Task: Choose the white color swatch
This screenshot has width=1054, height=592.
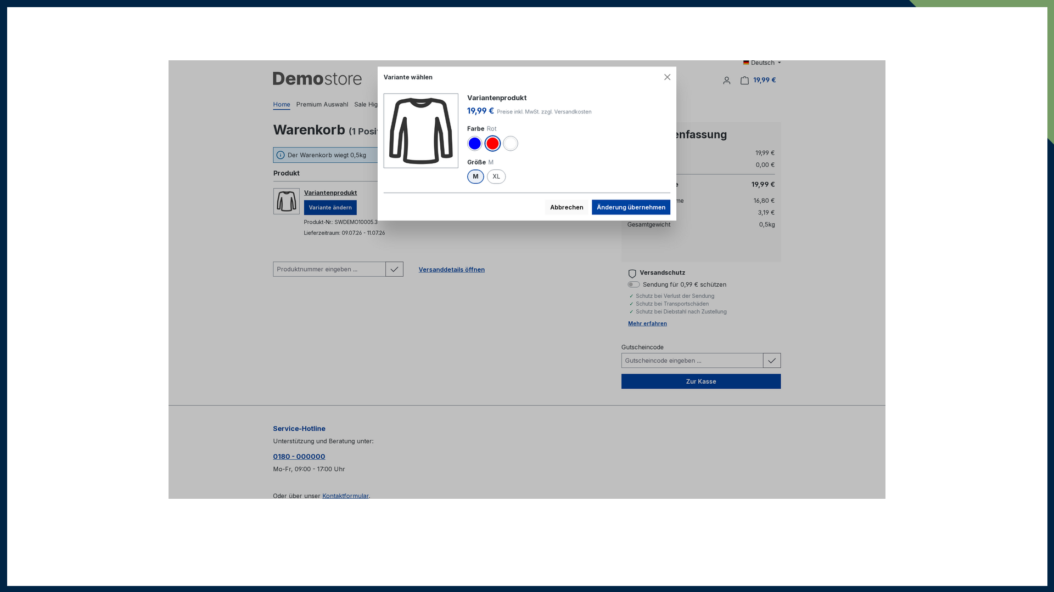Action: point(511,144)
